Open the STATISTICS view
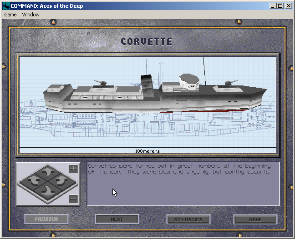 (x=188, y=219)
